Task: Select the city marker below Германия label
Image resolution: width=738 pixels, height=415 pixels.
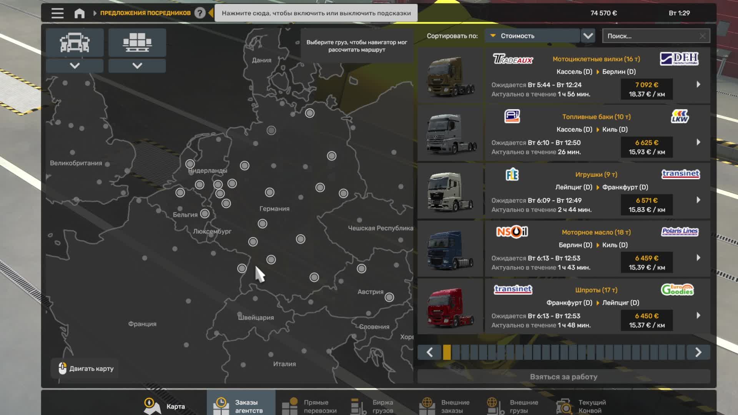Action: tap(262, 224)
